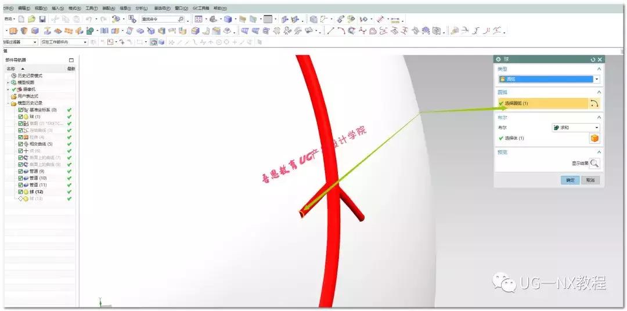Screen dimensions: 627x311
Task: Toggle the 相交曲线 (5) checkbox
Action: tap(20, 144)
